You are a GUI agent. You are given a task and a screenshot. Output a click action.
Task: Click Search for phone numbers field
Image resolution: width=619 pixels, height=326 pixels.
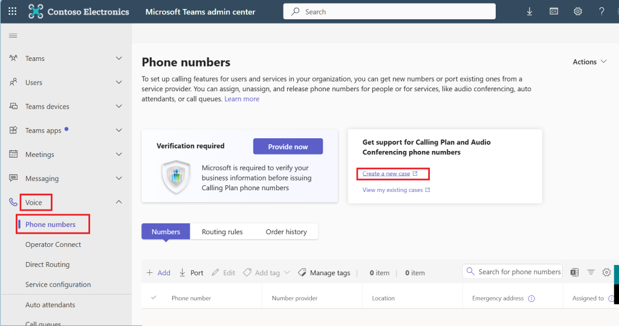[x=513, y=272]
